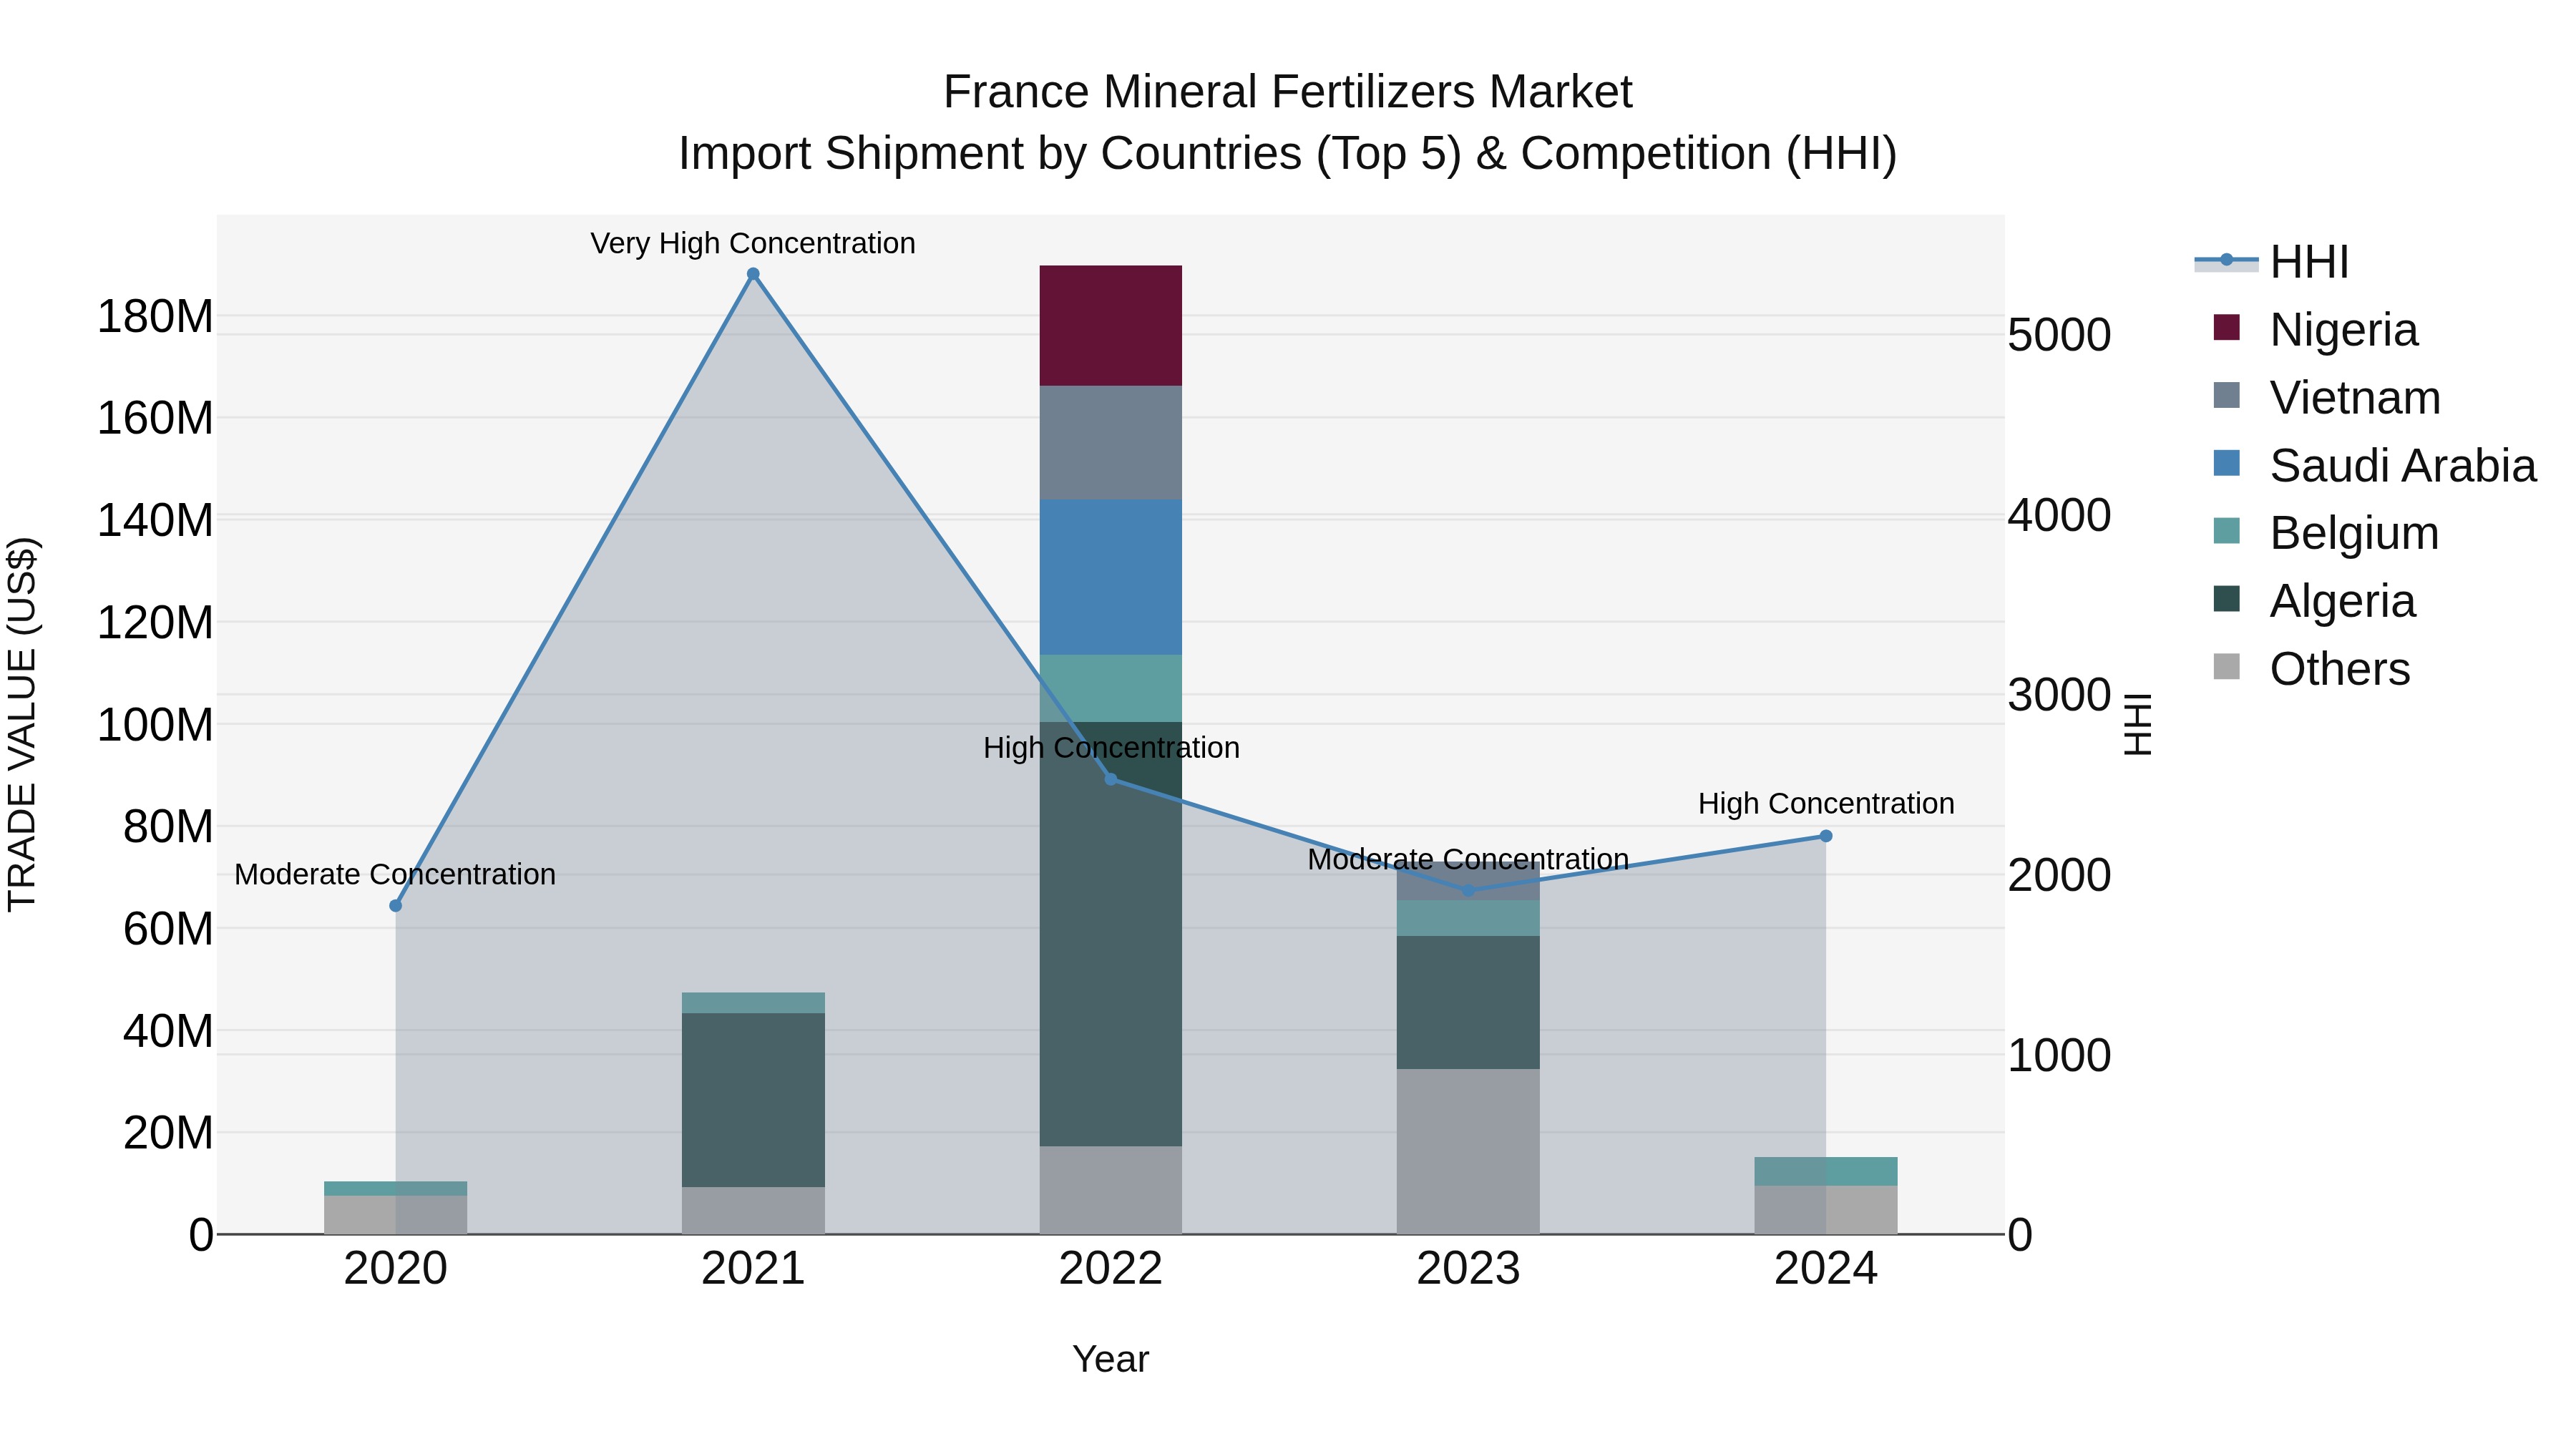Click the Others segment of the 2023 bar
The width and height of the screenshot is (2576, 1449).
coord(1468,1151)
